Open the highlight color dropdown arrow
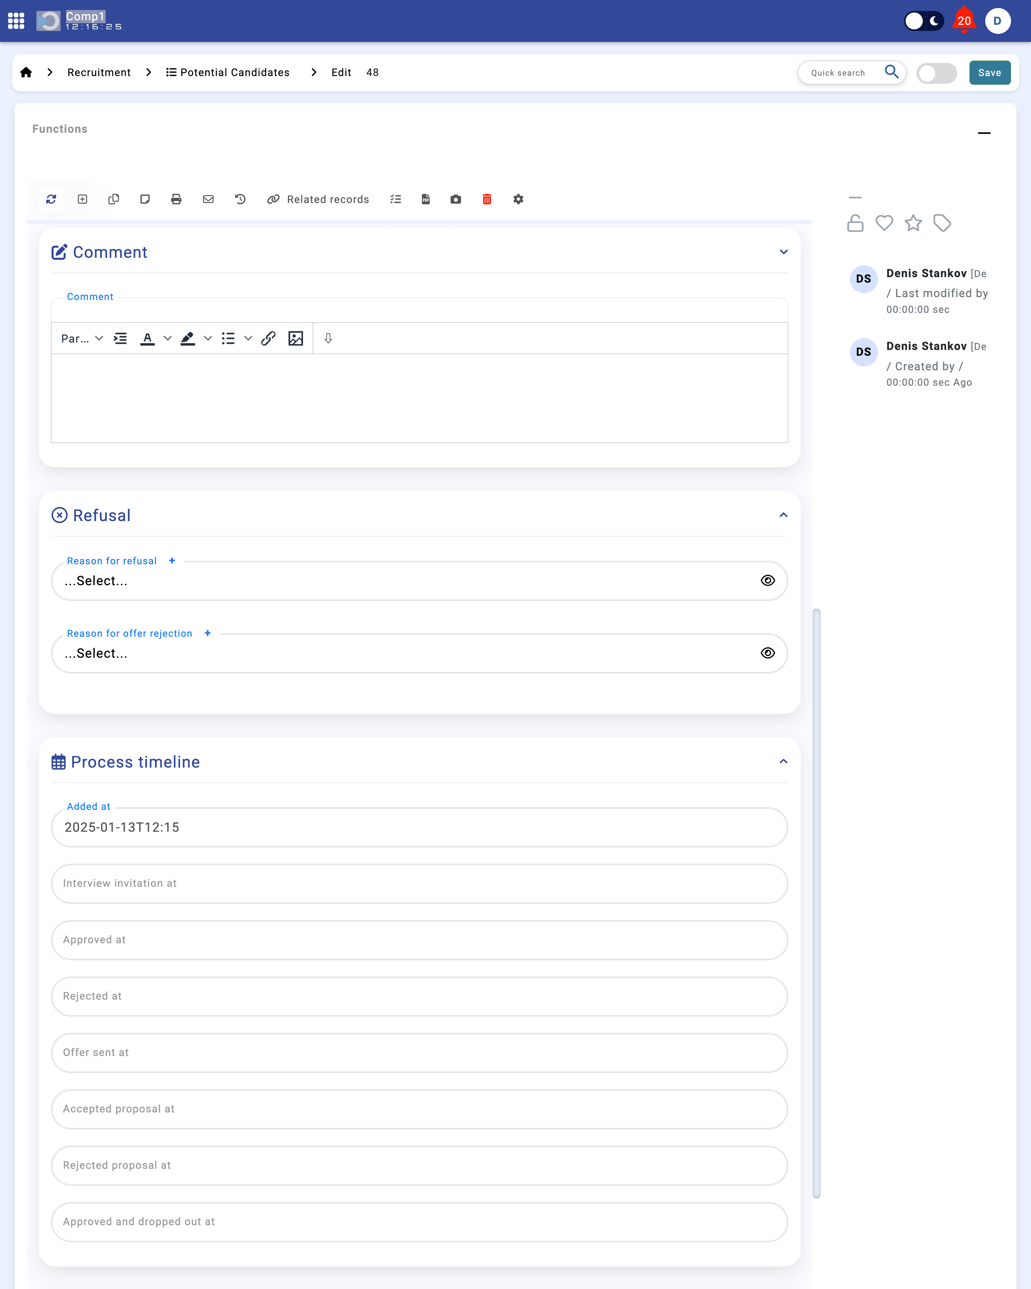1031x1289 pixels. (x=207, y=338)
